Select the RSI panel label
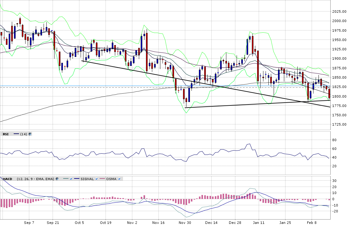The height and width of the screenshot is (227, 349). (6, 134)
